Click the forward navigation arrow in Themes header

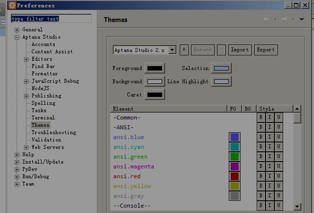[284, 19]
